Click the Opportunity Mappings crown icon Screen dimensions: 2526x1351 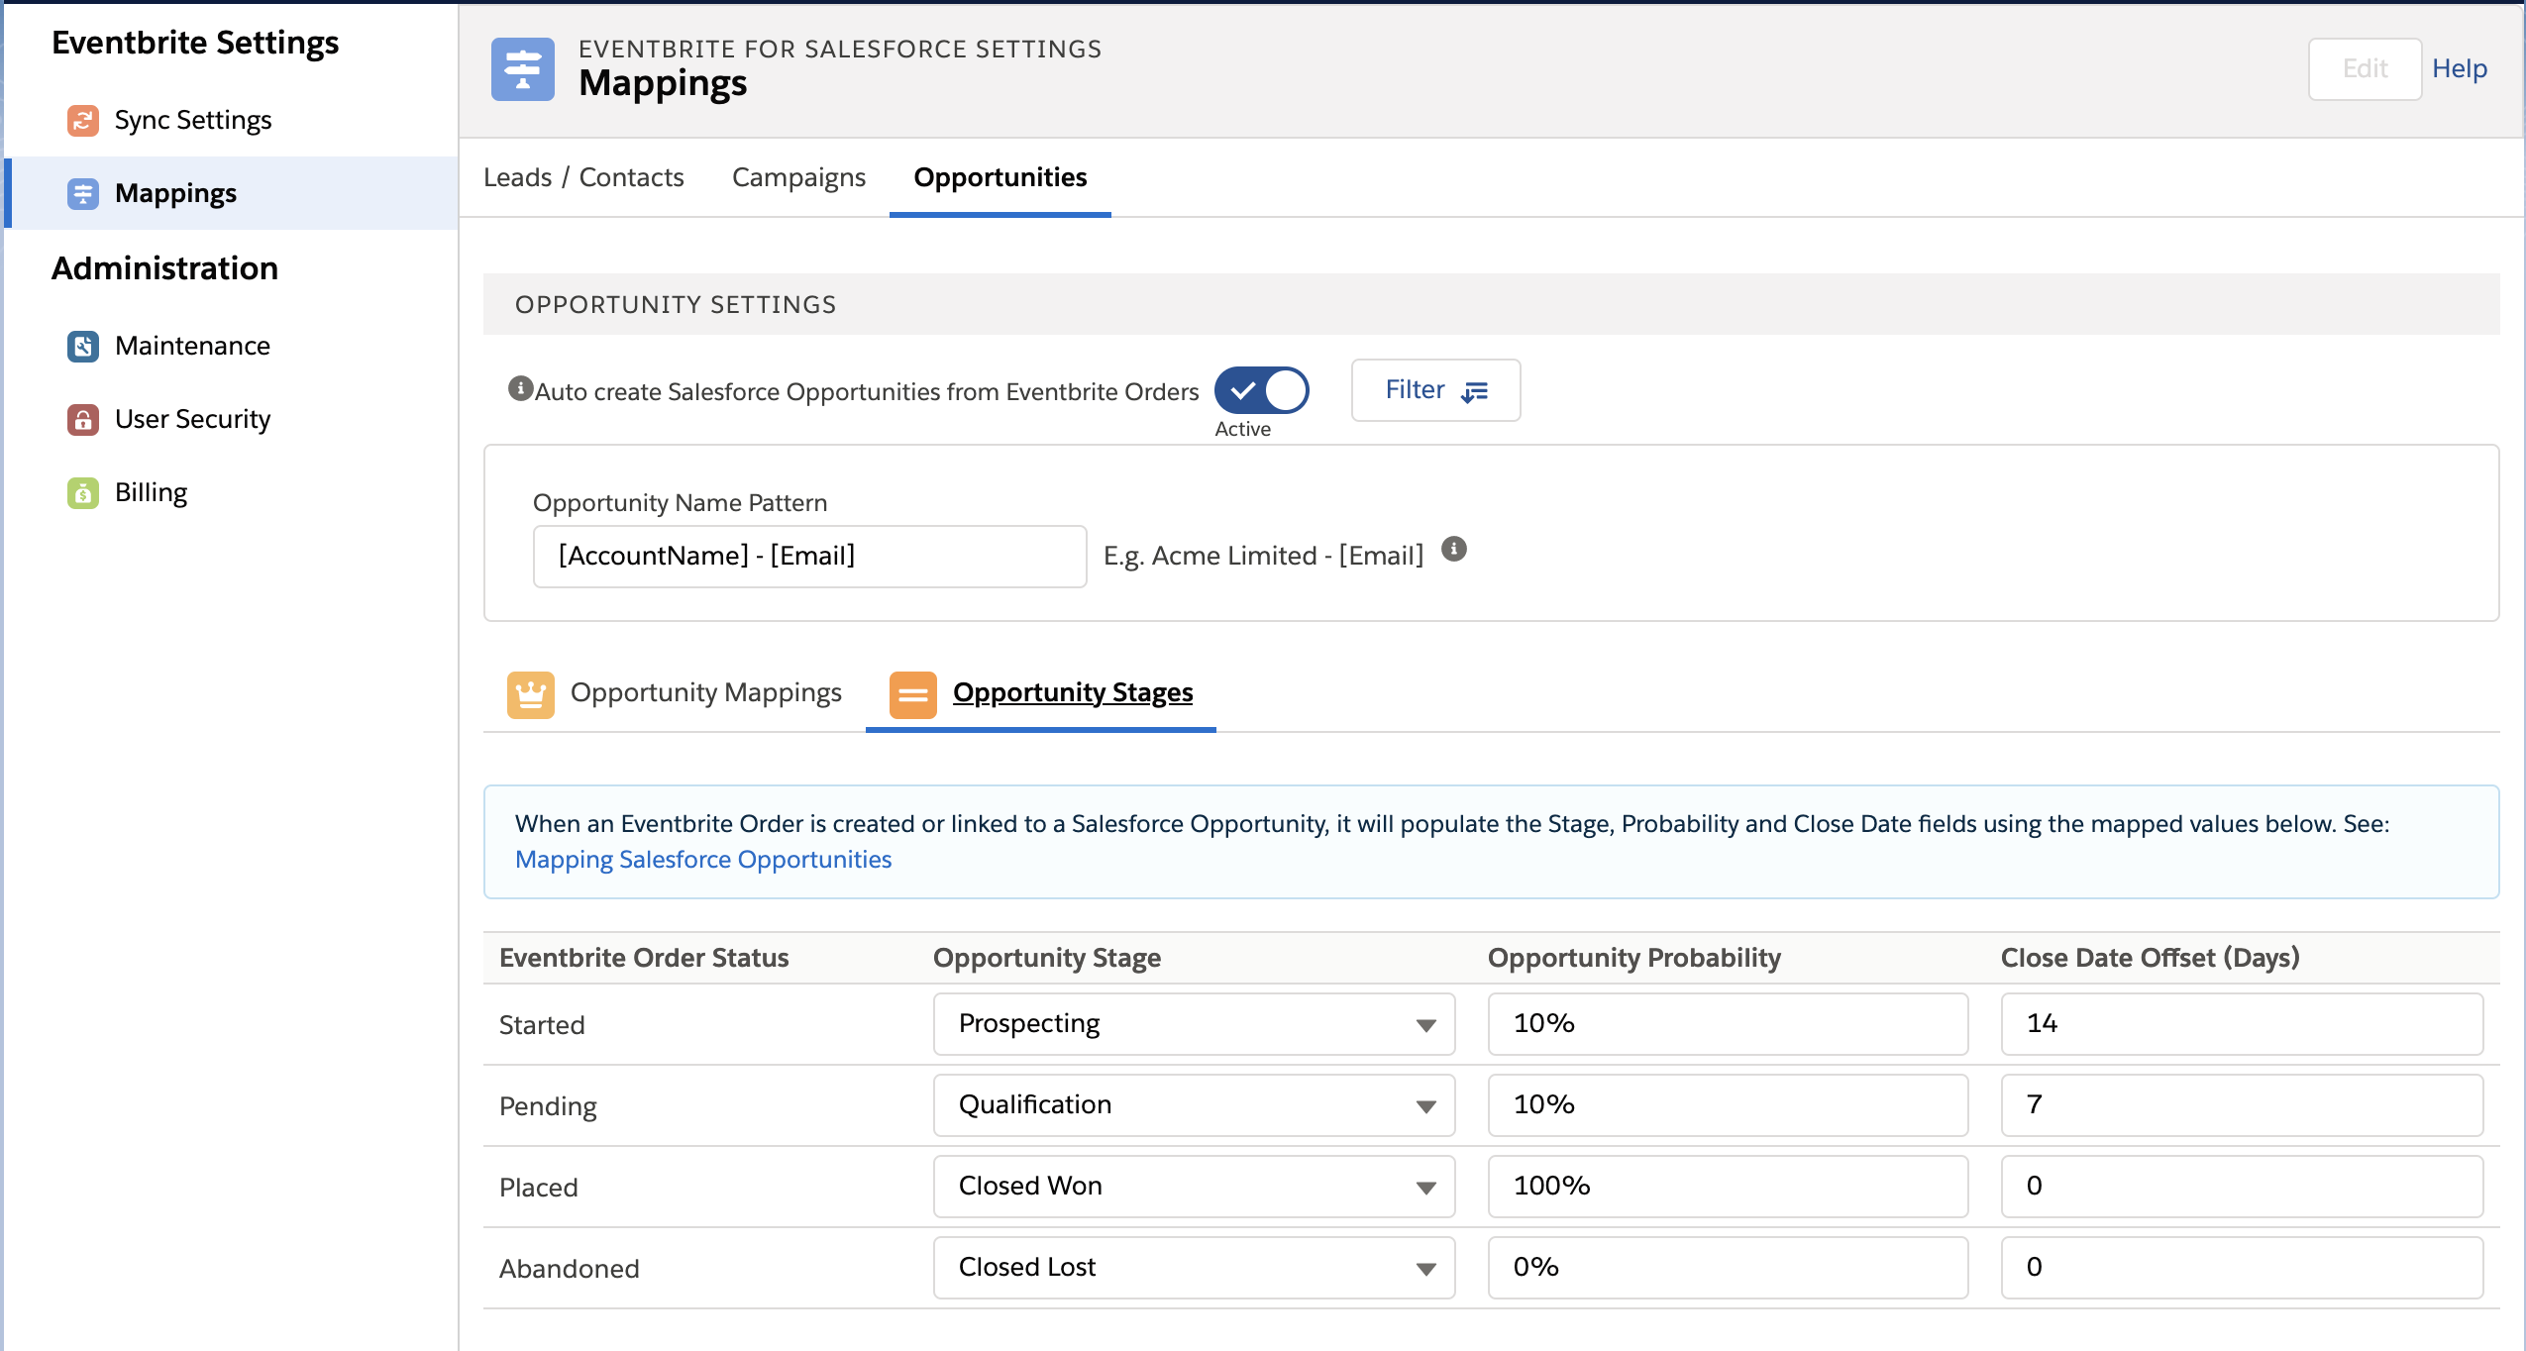pyautogui.click(x=531, y=694)
